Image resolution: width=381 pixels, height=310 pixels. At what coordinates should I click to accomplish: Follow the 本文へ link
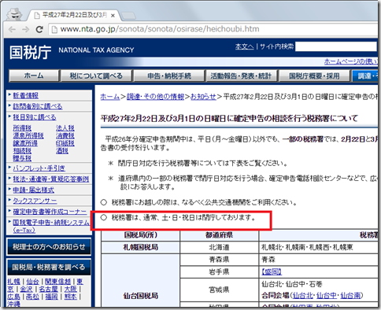[245, 46]
